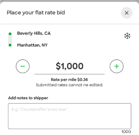The image size is (139, 135).
Task: Click the snowflake refrigerated load icon
Action: pos(127,36)
